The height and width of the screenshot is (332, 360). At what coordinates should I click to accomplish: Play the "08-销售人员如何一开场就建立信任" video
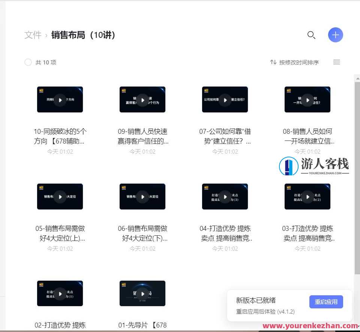pos(307,99)
